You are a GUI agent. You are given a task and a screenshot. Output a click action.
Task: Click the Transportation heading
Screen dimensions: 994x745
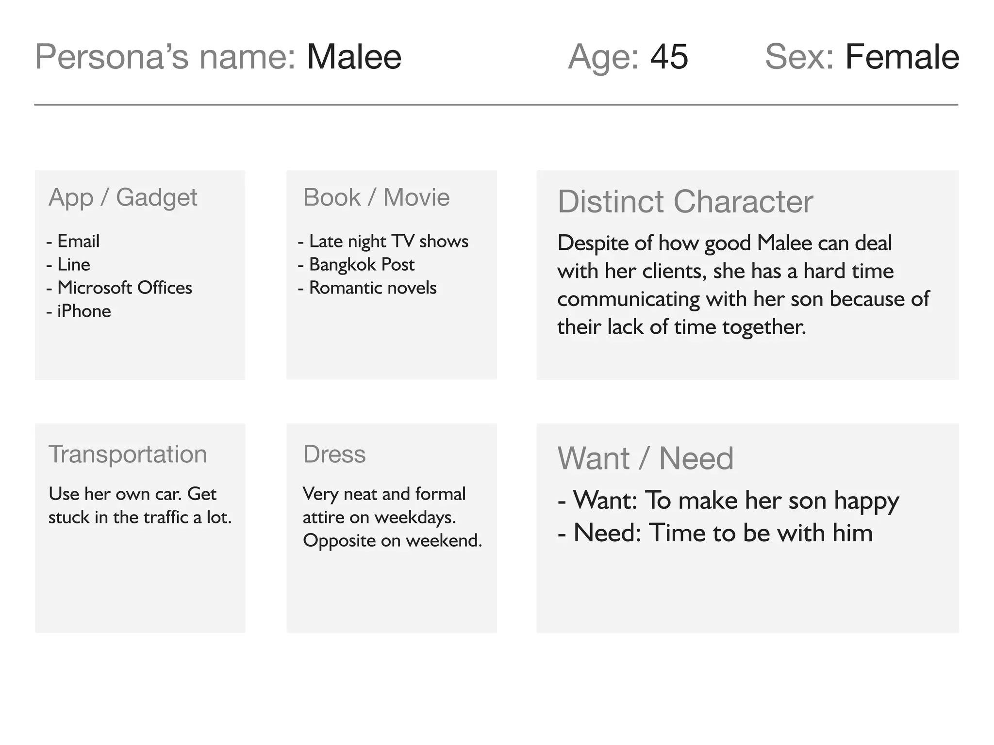[128, 454]
